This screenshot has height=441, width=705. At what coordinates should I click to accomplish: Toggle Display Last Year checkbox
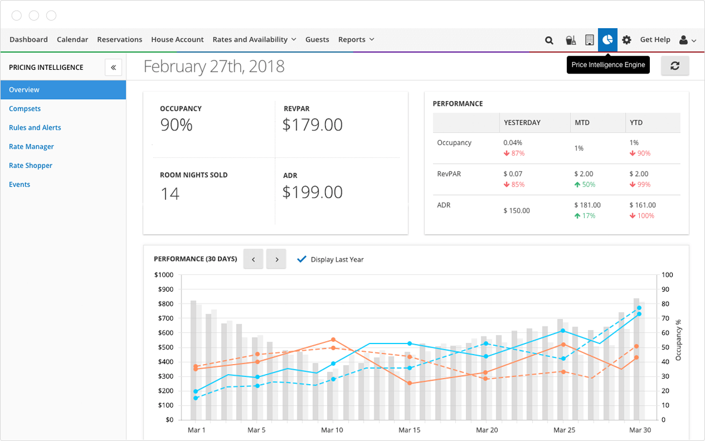[x=301, y=259]
